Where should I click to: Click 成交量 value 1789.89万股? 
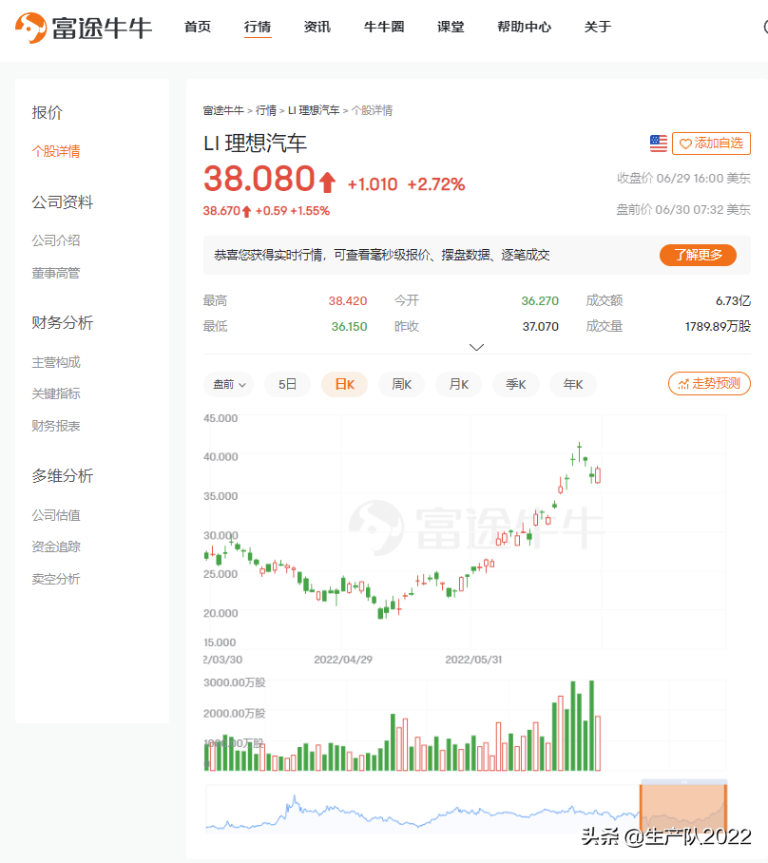coord(718,326)
